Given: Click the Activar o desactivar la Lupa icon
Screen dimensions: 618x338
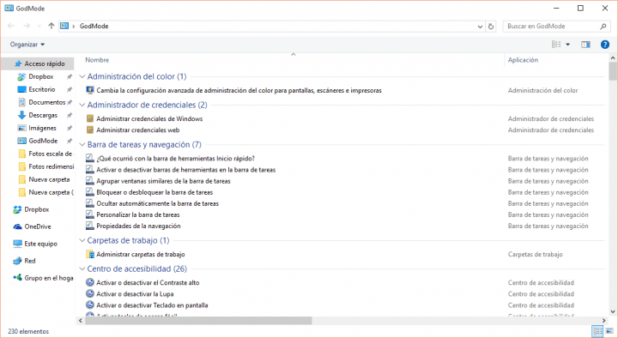Looking at the screenshot, I should (90, 294).
